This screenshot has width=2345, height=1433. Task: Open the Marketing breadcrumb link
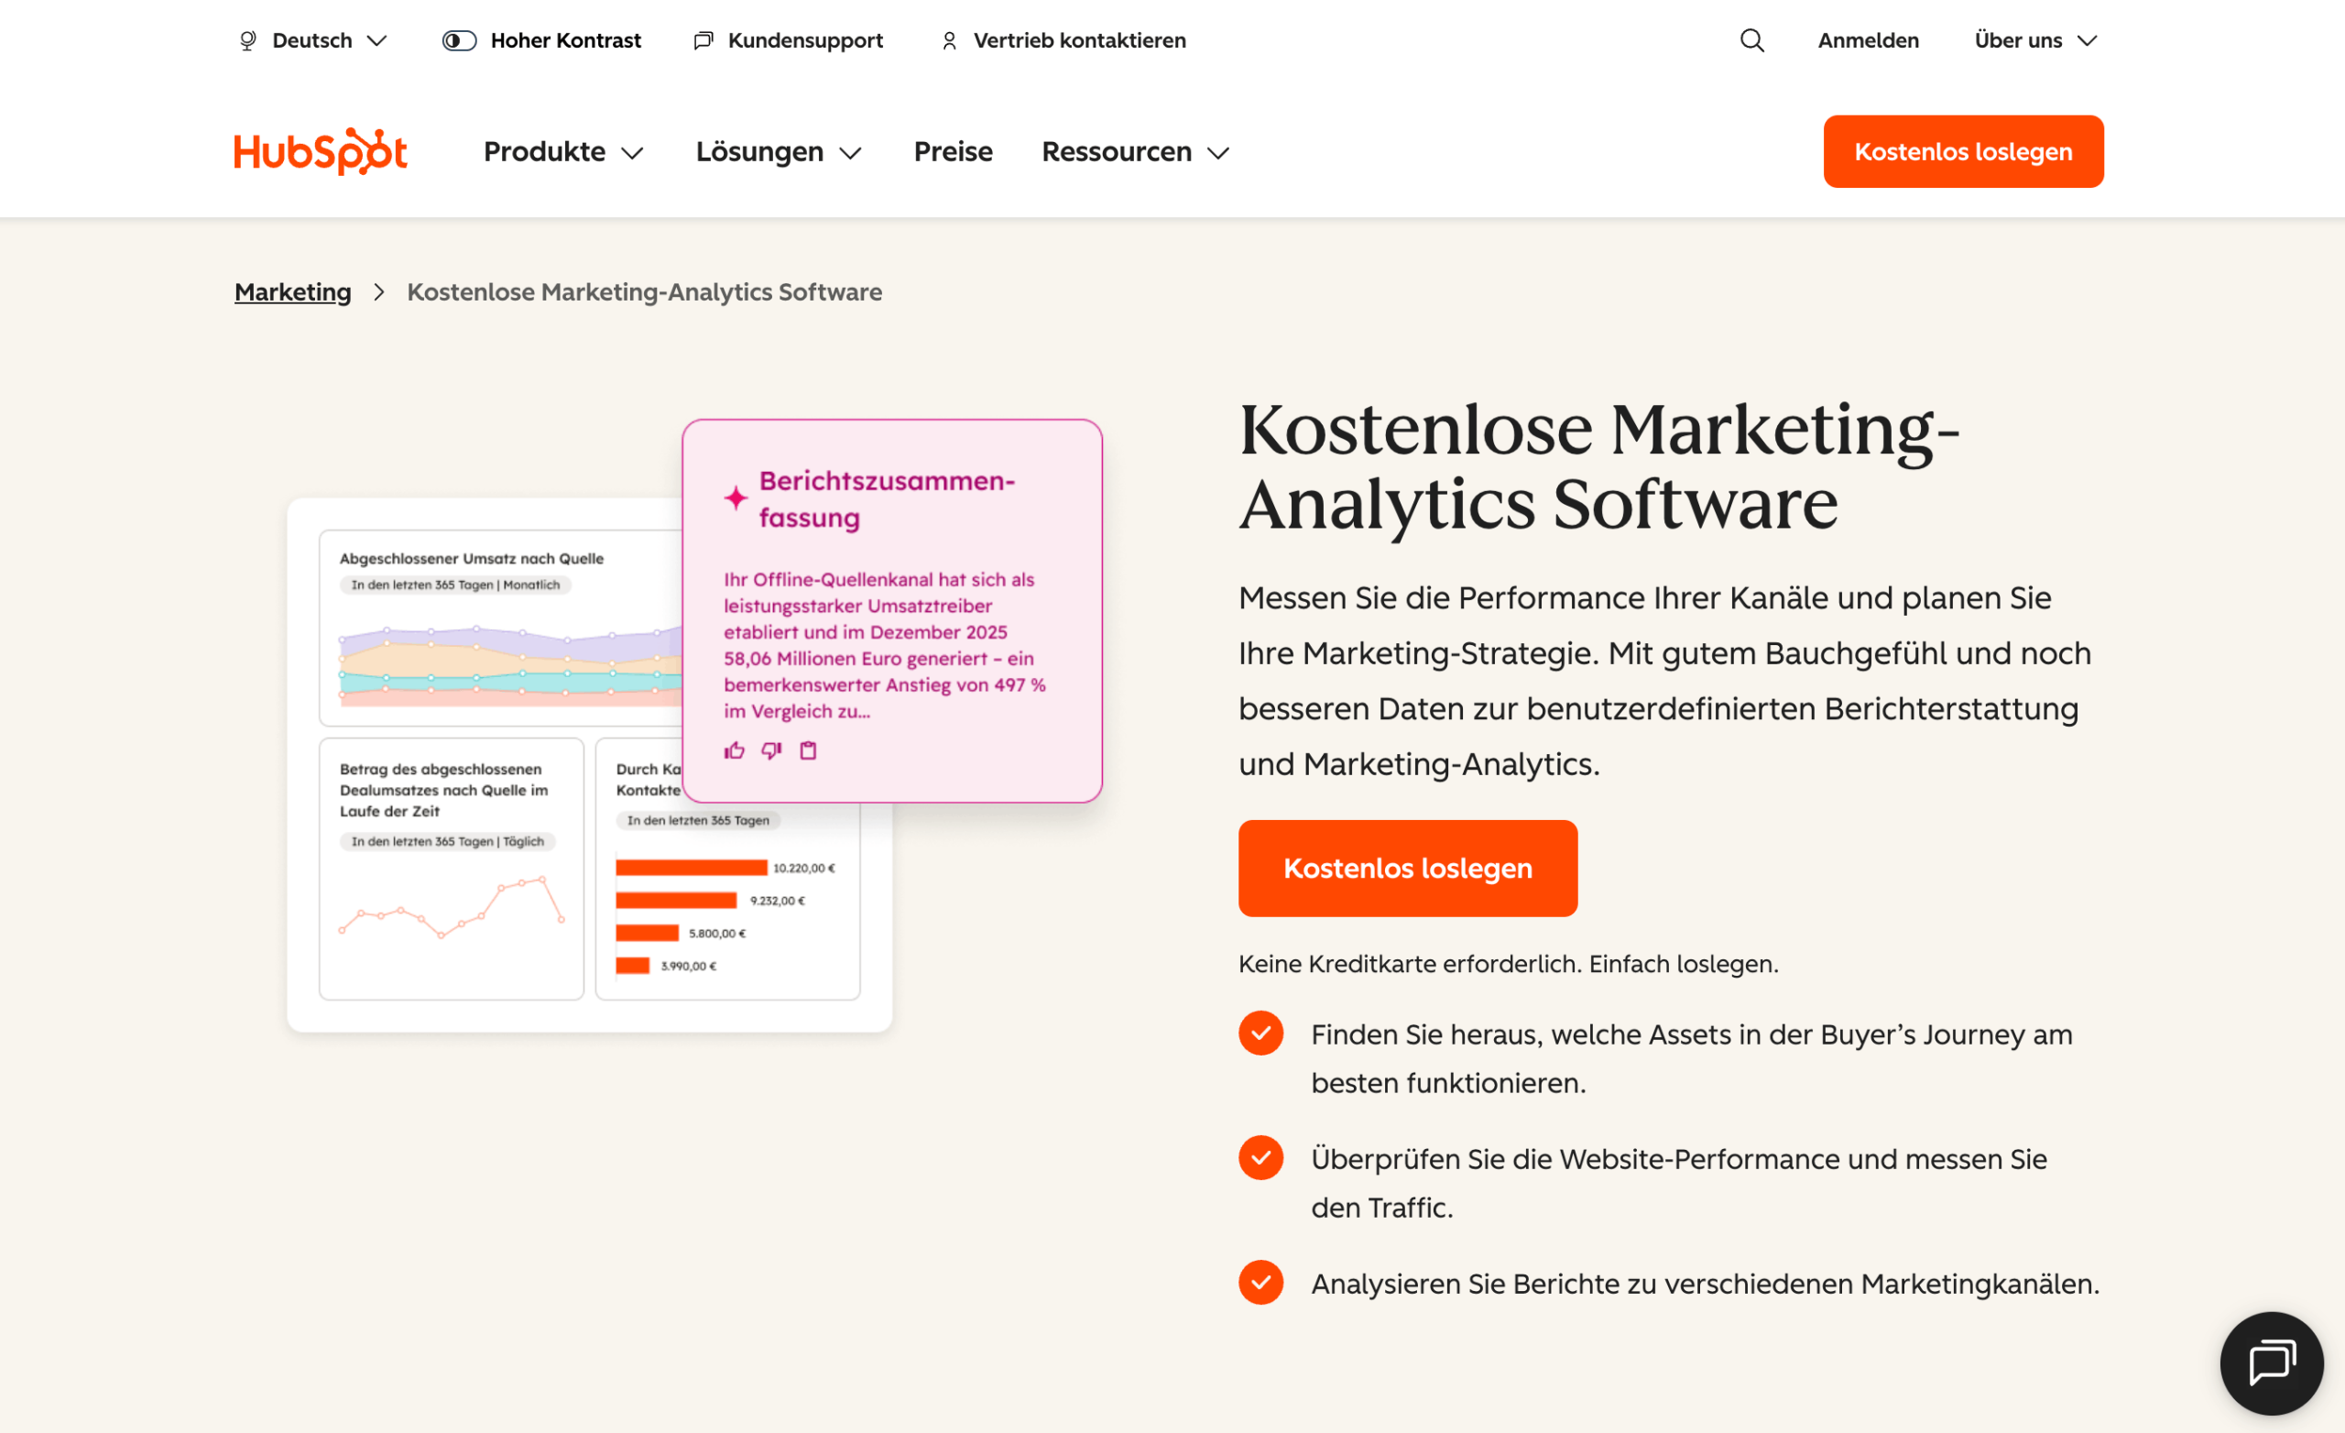coord(292,291)
